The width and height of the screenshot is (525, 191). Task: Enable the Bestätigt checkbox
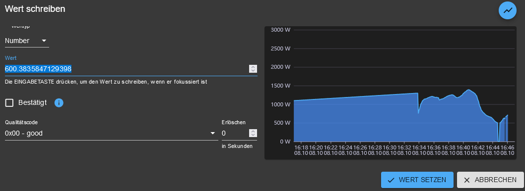[9, 103]
